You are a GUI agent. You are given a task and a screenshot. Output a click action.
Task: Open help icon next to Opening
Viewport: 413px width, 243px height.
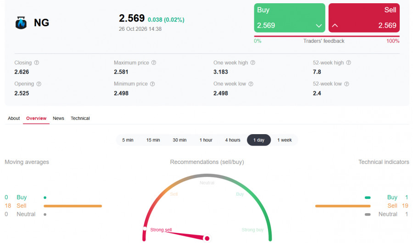coord(39,84)
